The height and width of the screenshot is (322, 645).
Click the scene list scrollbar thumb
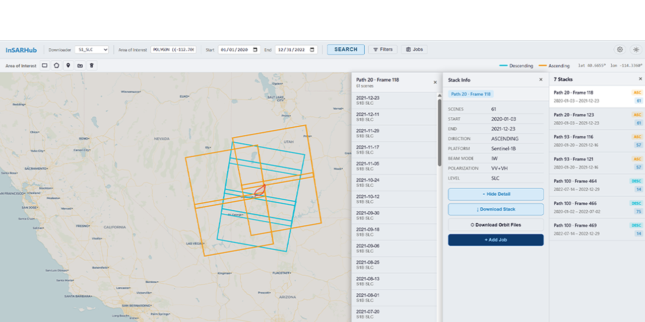click(439, 132)
